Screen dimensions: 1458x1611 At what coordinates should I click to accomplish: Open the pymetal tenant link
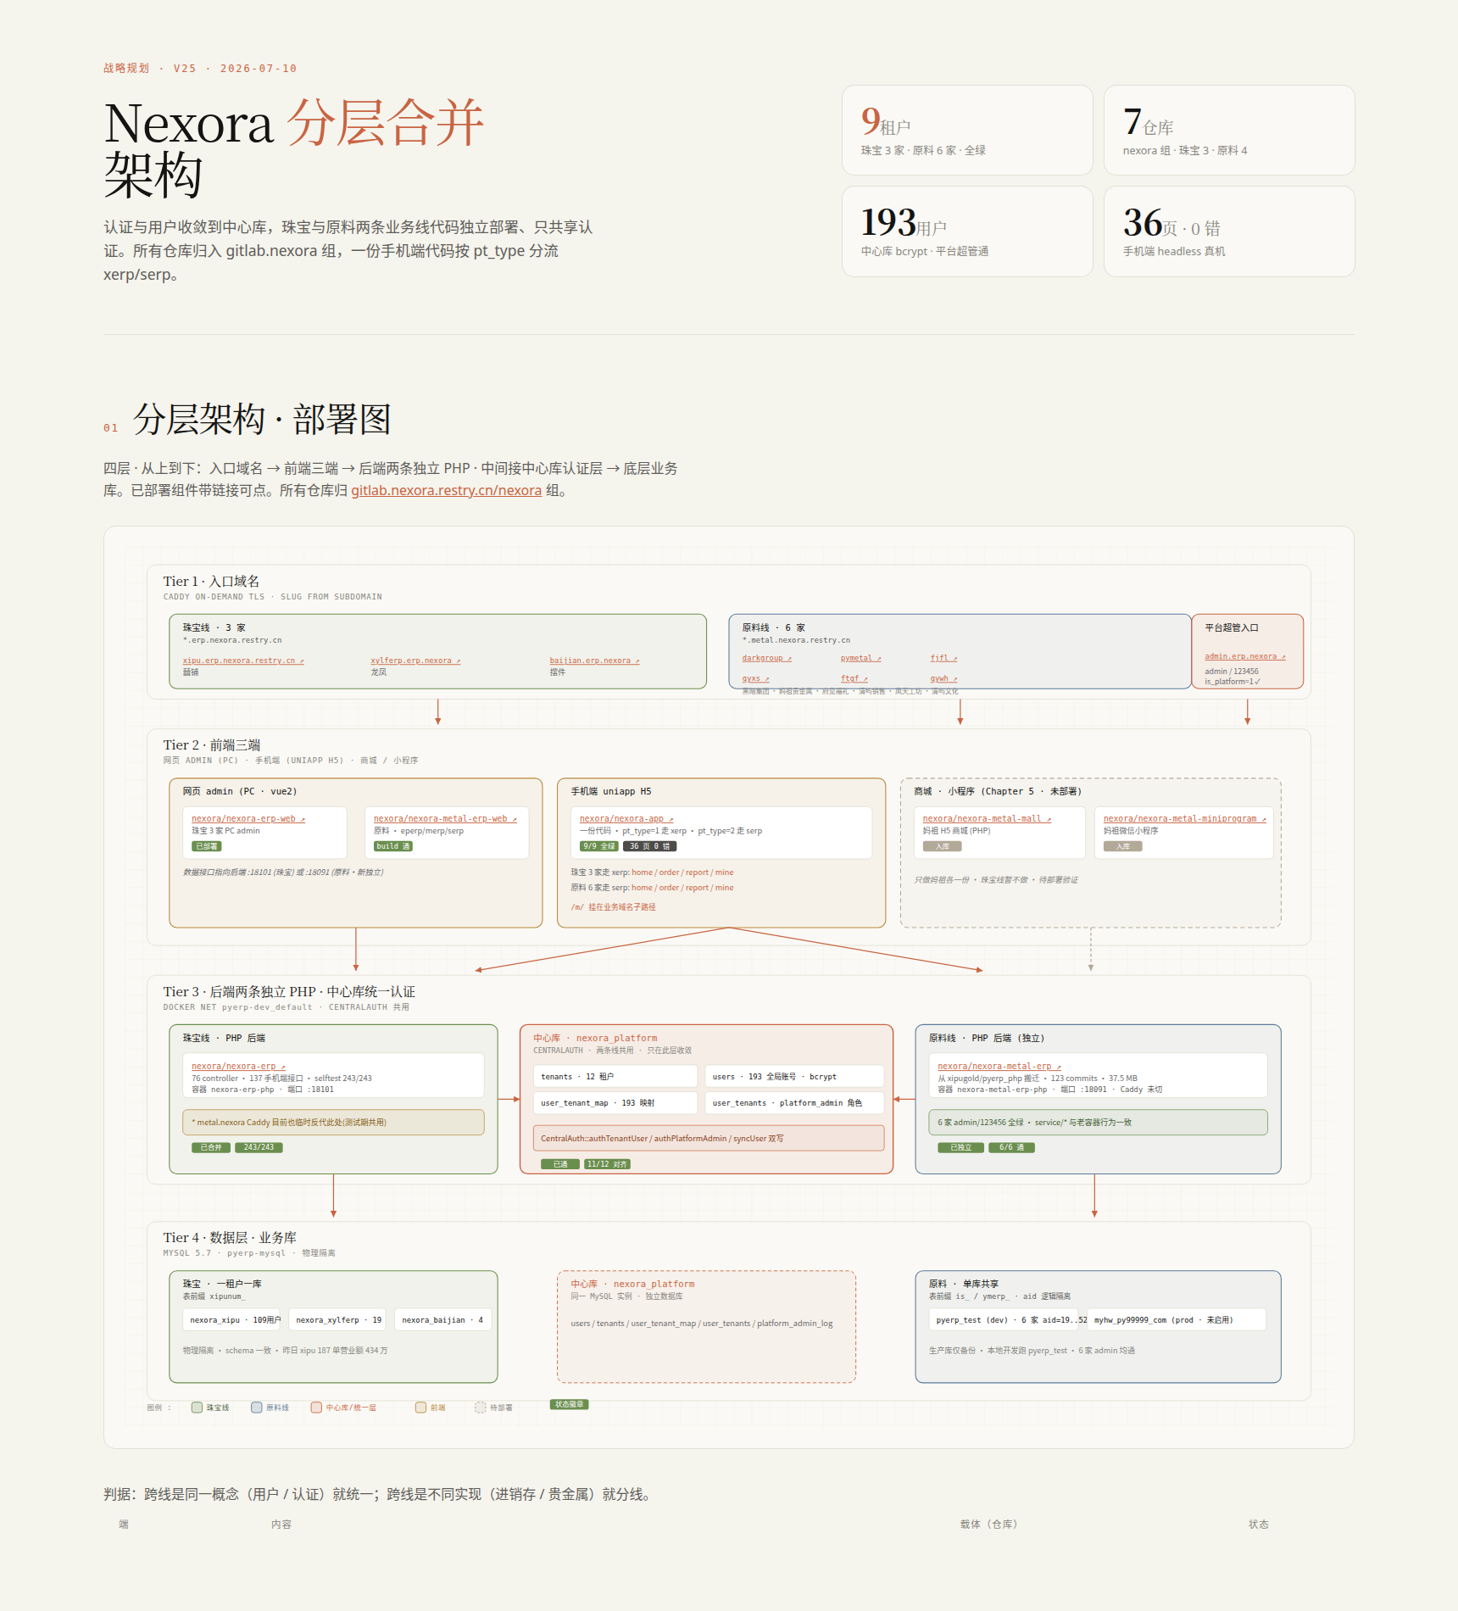pyautogui.click(x=861, y=658)
